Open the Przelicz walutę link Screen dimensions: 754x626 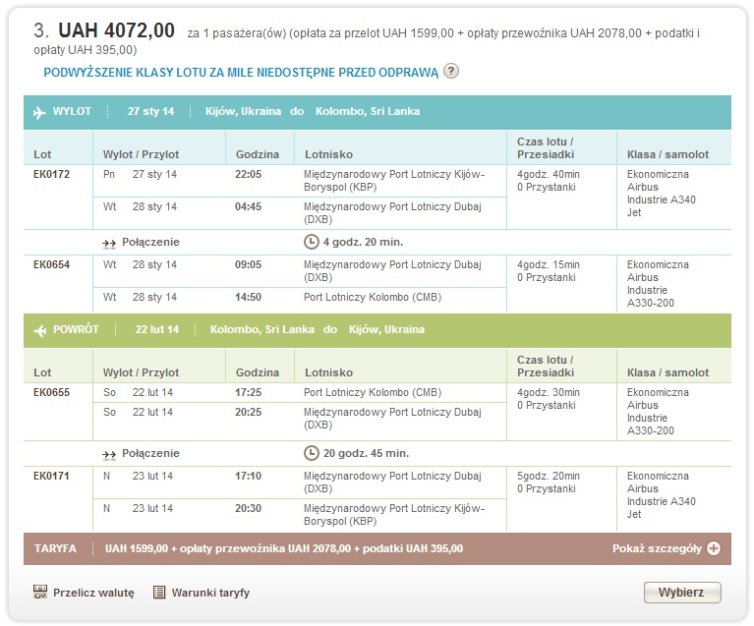[93, 593]
